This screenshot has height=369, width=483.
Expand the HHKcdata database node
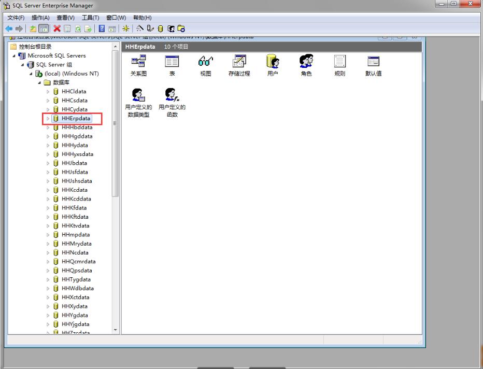coord(48,190)
